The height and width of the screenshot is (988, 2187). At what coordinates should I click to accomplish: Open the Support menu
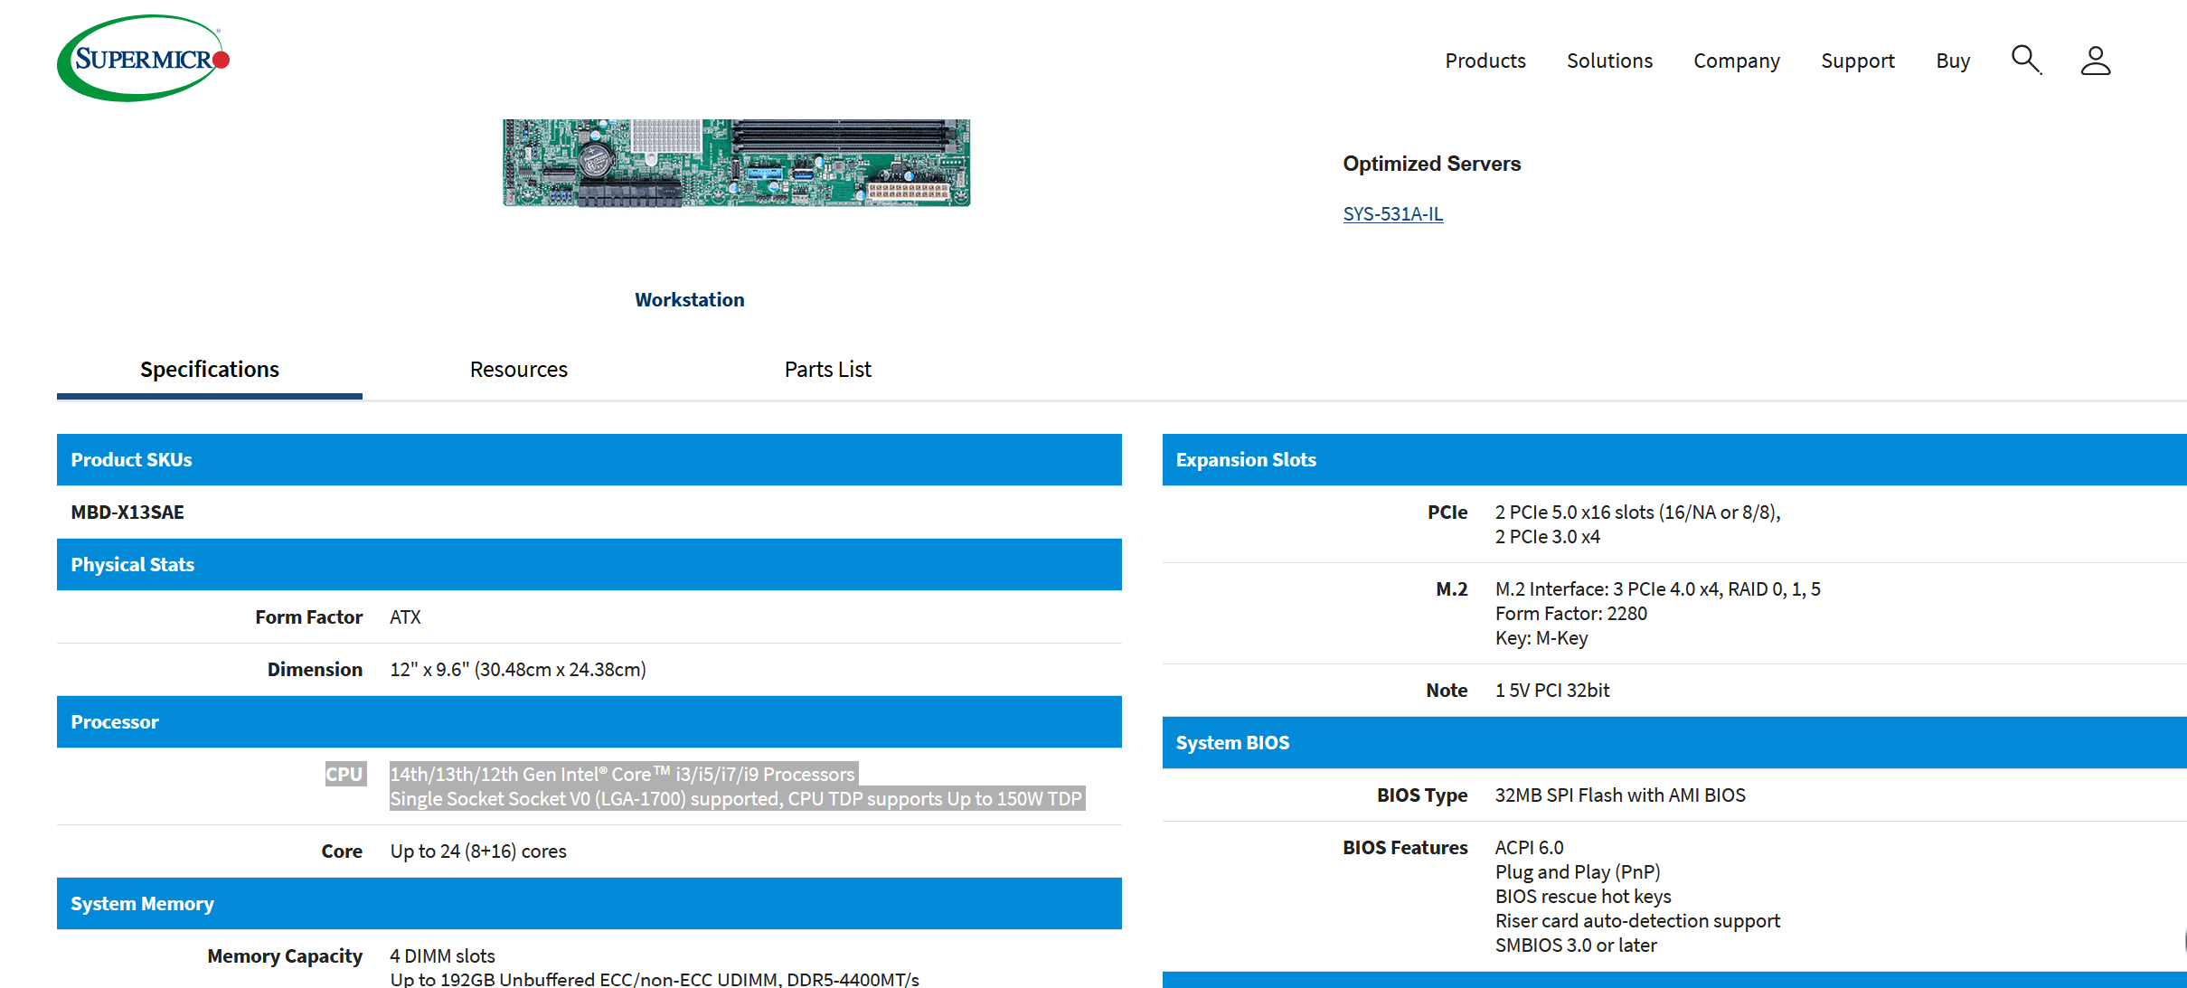tap(1857, 61)
